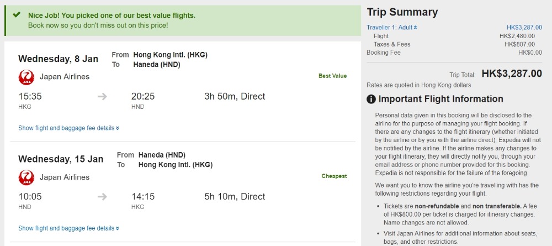
Task: Click the Cheapest badge on return flight
Action: [334, 176]
